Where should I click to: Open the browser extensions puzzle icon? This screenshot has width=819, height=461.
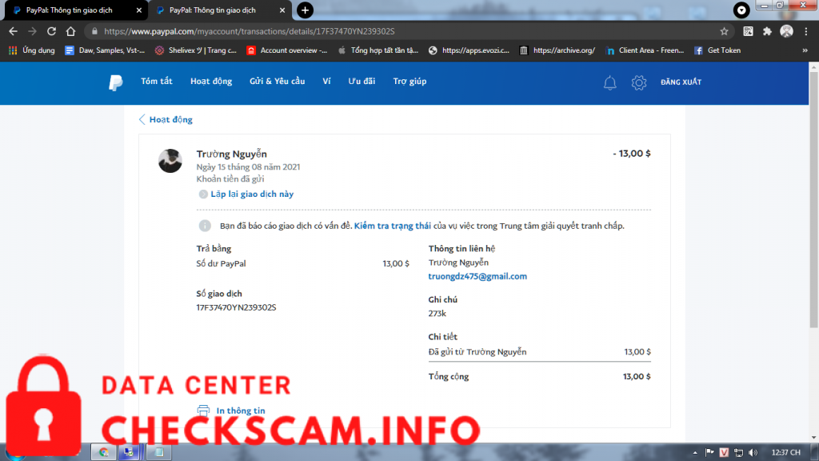(x=768, y=31)
